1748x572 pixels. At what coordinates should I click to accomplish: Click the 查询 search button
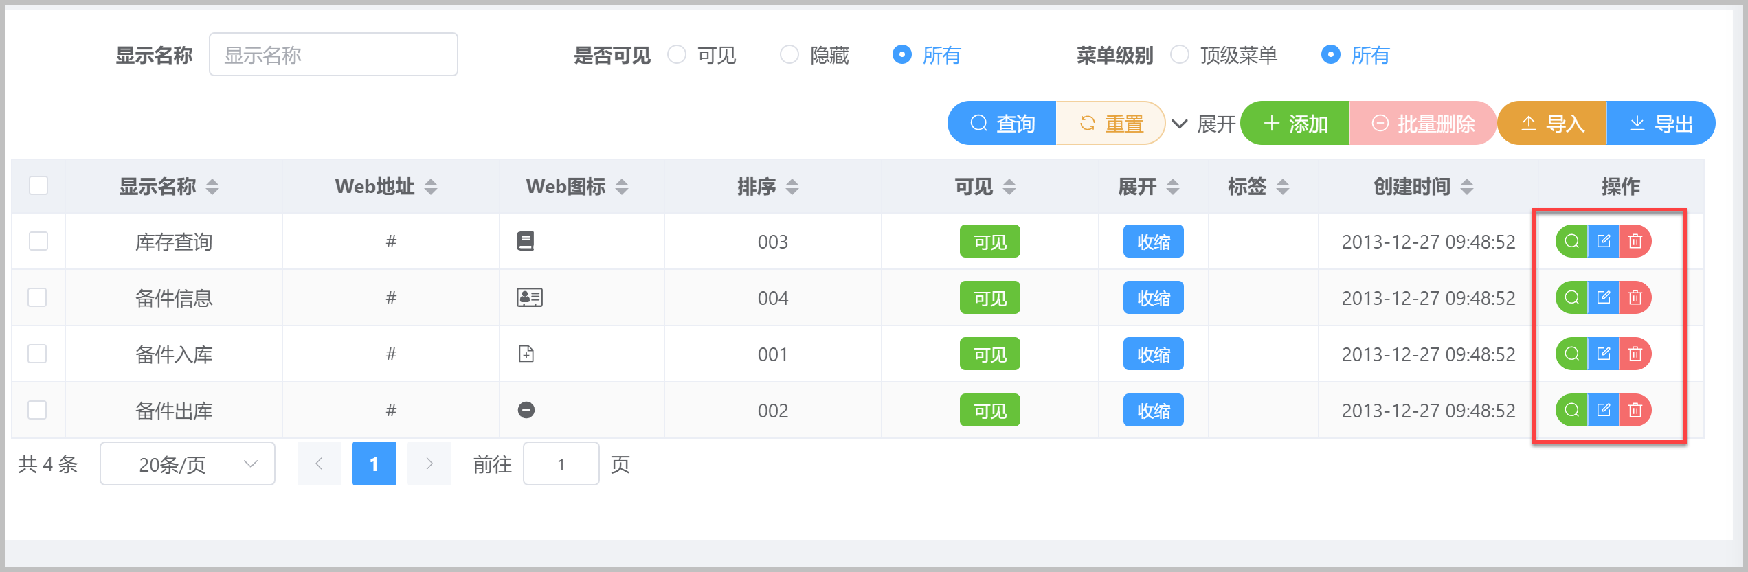(1002, 124)
